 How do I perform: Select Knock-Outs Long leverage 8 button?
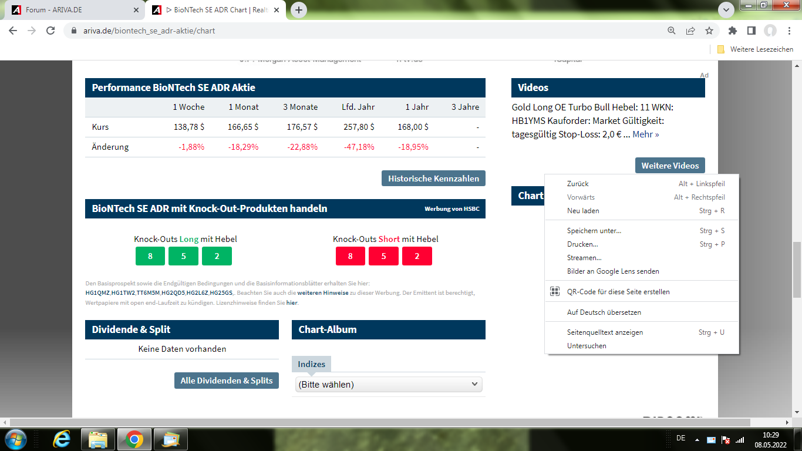150,256
